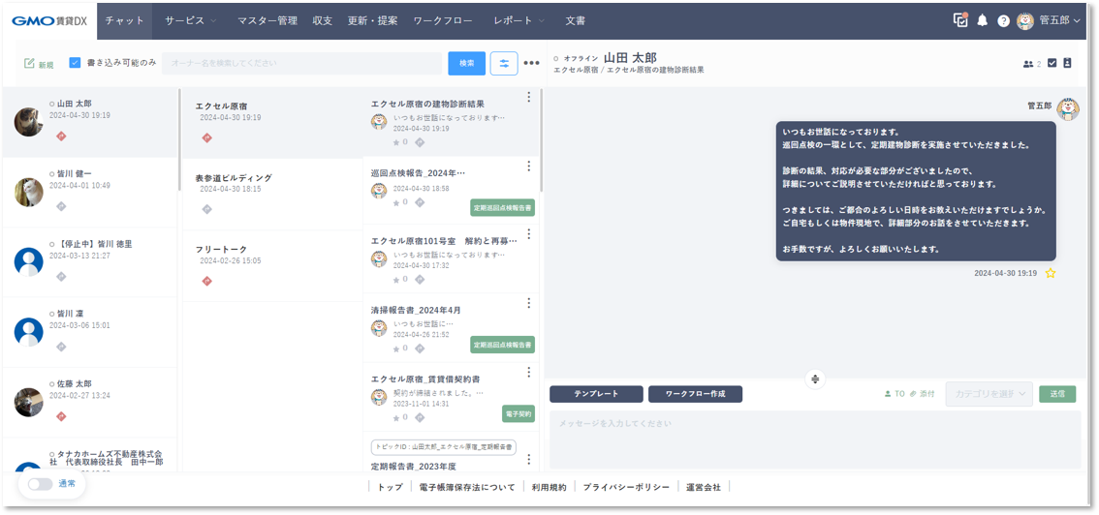Image resolution: width=1099 pixels, height=515 pixels.
Task: Click the chat area split handle icon
Action: pos(814,379)
